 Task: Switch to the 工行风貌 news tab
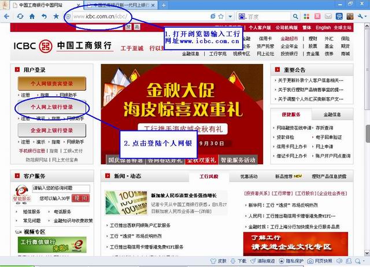coord(208,176)
